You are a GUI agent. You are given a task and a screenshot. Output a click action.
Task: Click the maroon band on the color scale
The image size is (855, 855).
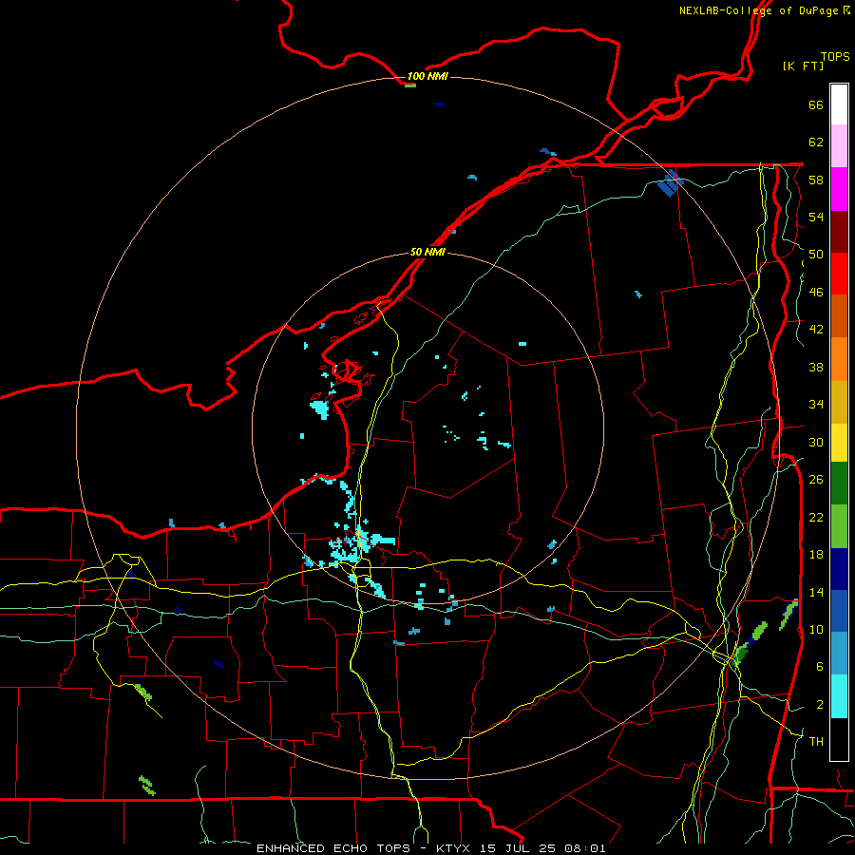click(839, 232)
